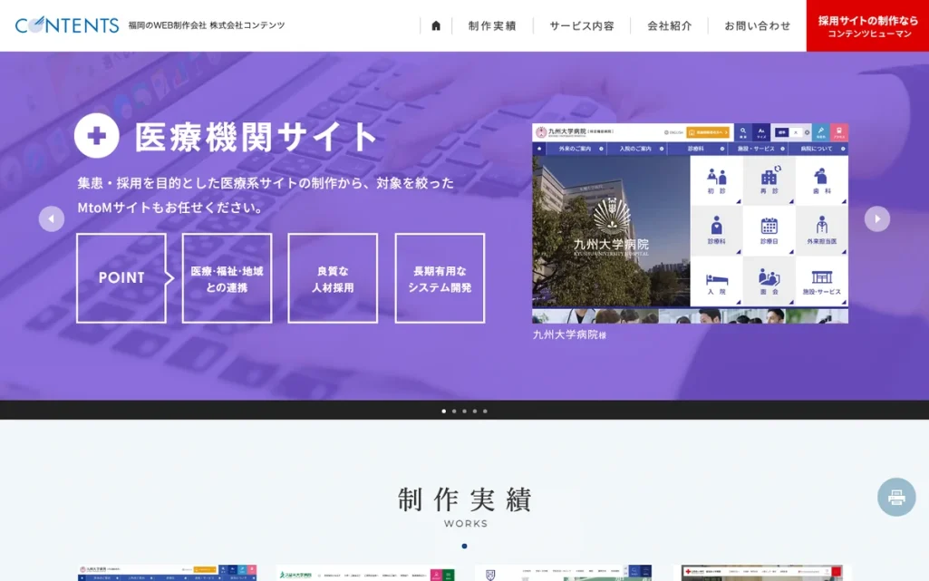Select the third carousel dot
This screenshot has height=581, width=929.
click(x=464, y=411)
